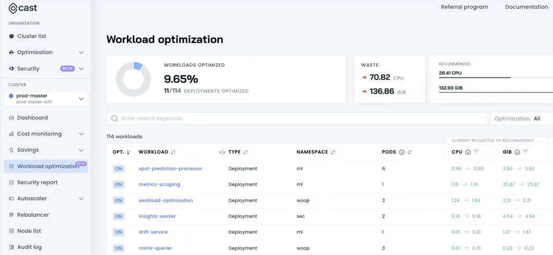Click the Cast logo icon
The image size is (553, 255).
click(13, 8)
